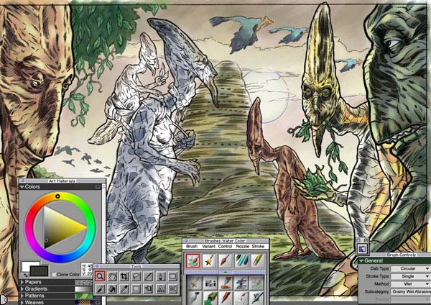This screenshot has height=305, width=431.
Task: Open the Dab Type dropdown showing Circular
Action: tap(411, 268)
